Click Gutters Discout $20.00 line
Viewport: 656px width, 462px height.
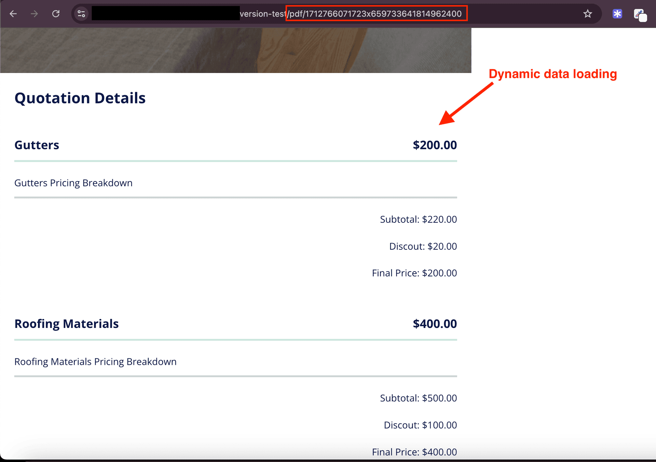[x=423, y=246]
